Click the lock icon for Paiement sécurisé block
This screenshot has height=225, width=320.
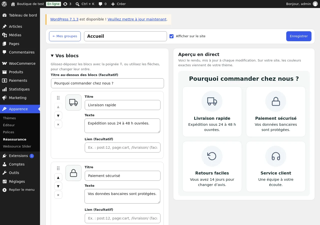coord(73,173)
